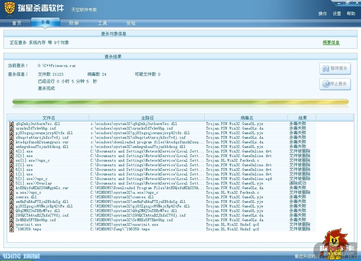Select the current scan path G:\C++Primercn.rar
The height and width of the screenshot is (261, 361).
point(57,66)
